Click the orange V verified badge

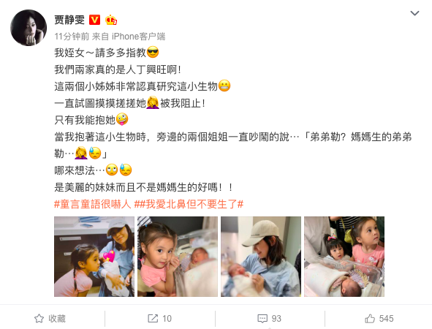point(94,20)
